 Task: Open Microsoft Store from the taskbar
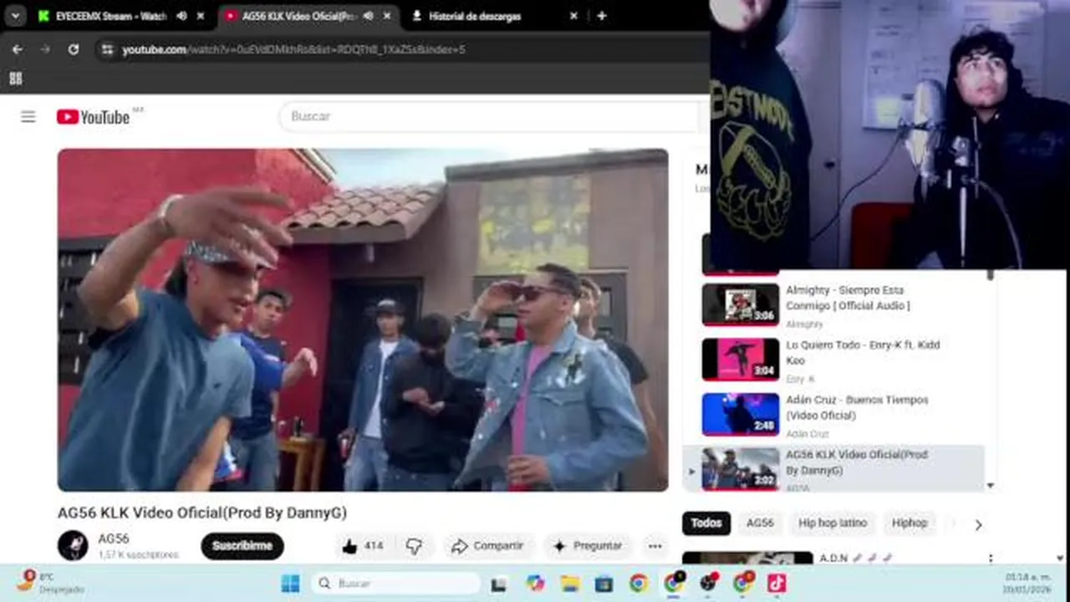pos(604,584)
